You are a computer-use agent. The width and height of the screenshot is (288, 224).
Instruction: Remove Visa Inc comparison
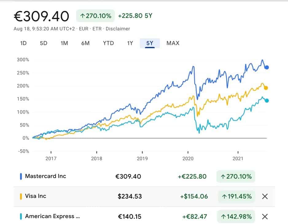(265, 196)
